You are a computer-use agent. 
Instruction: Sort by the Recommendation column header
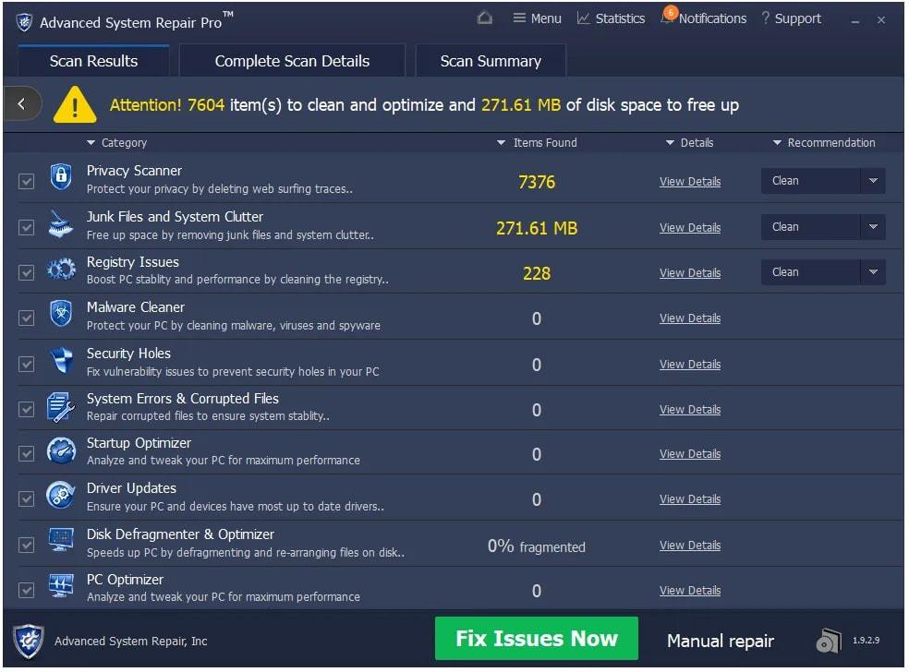tap(824, 142)
